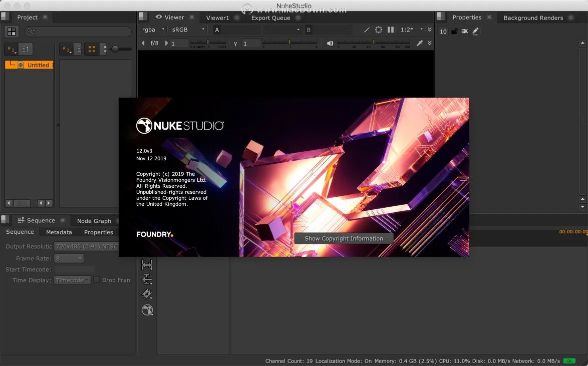Screen dimensions: 588x366
Task: Click the Project bin view icon beside search
Action: 12,32
